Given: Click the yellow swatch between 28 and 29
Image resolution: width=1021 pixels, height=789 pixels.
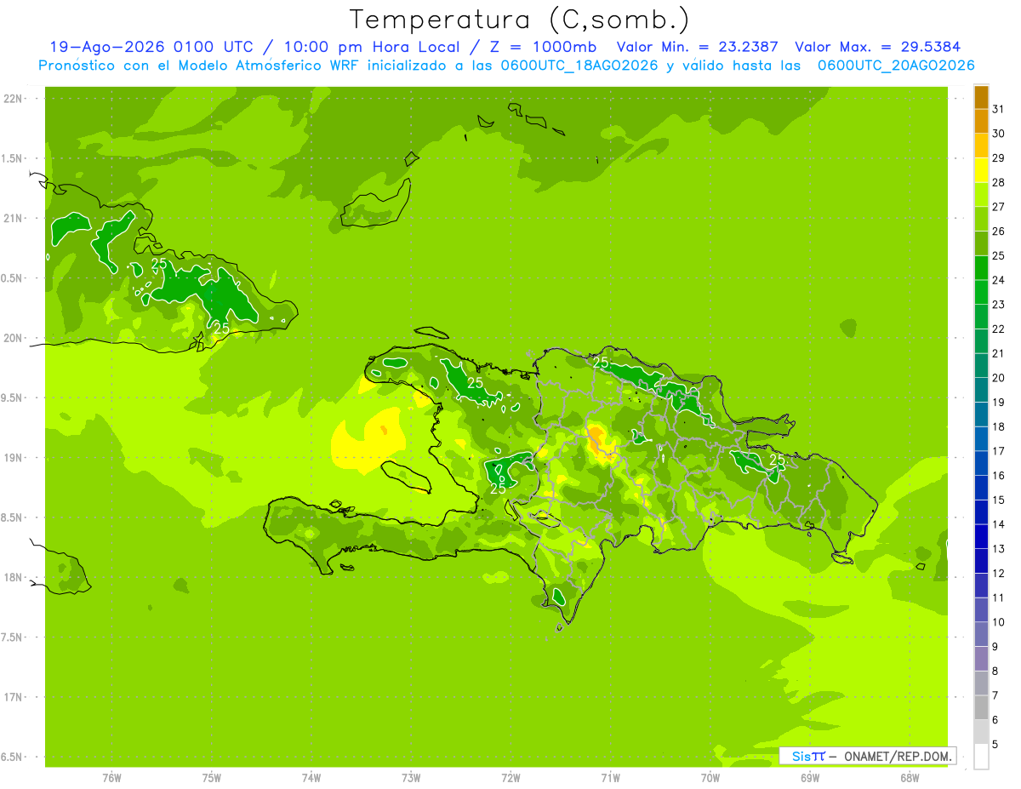Looking at the screenshot, I should [x=981, y=169].
